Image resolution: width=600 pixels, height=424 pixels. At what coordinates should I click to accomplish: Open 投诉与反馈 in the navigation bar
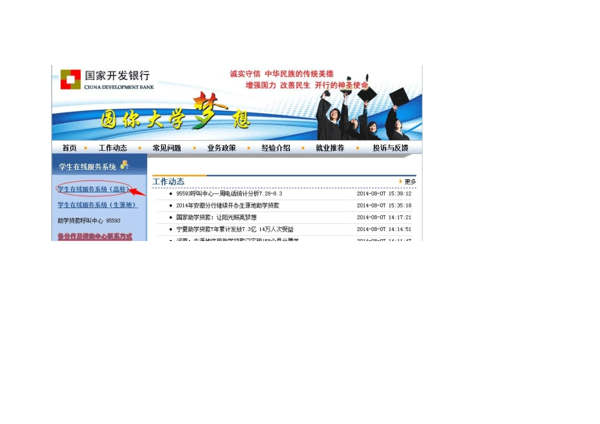(390, 148)
